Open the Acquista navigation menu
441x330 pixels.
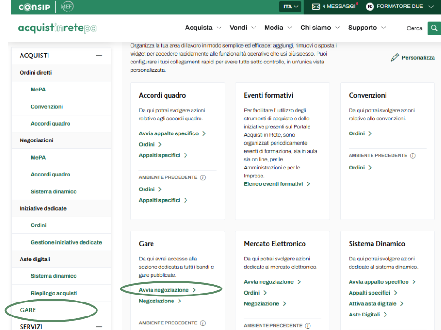[x=203, y=28]
